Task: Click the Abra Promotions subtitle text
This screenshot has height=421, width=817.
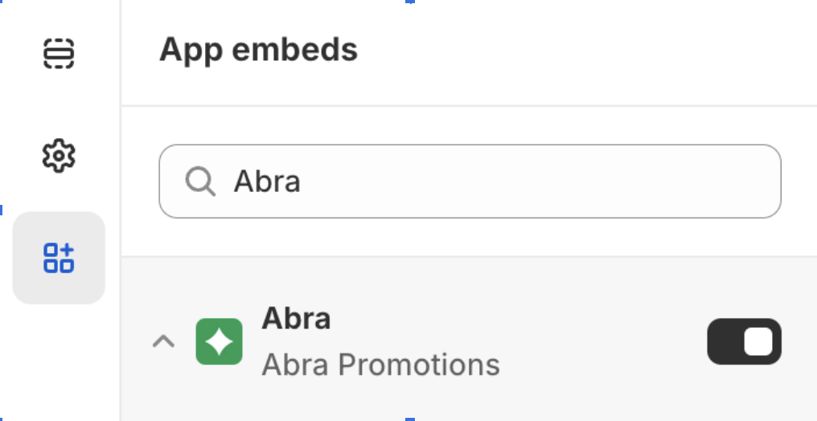Action: coord(380,365)
